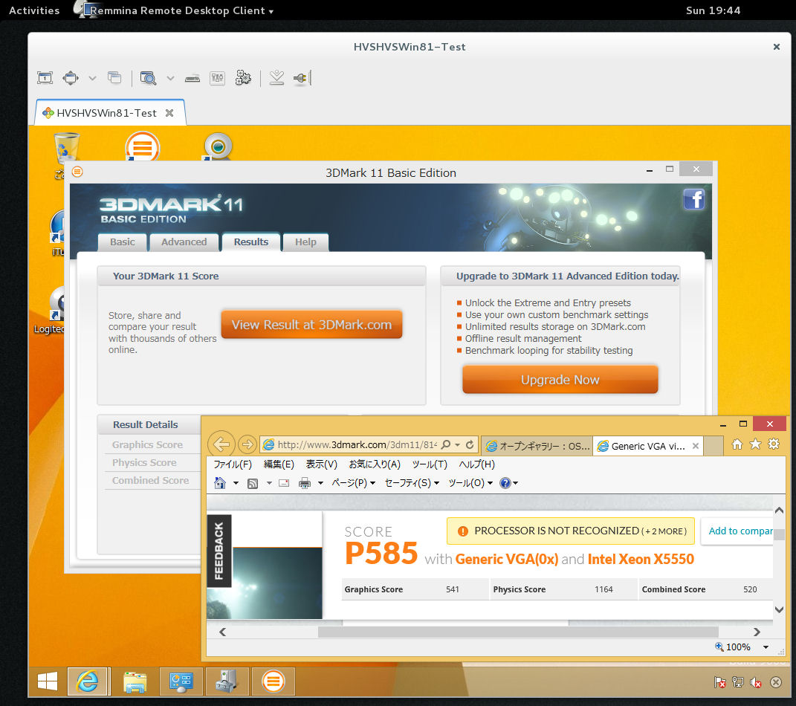Open the 100% zoom level dropdown arrow
The width and height of the screenshot is (796, 706).
pos(766,647)
